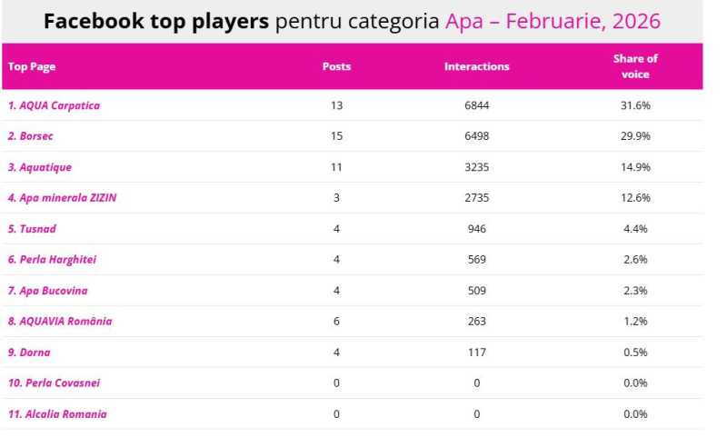Click the Top Page column header
Screen dimensions: 727x447
tap(32, 66)
